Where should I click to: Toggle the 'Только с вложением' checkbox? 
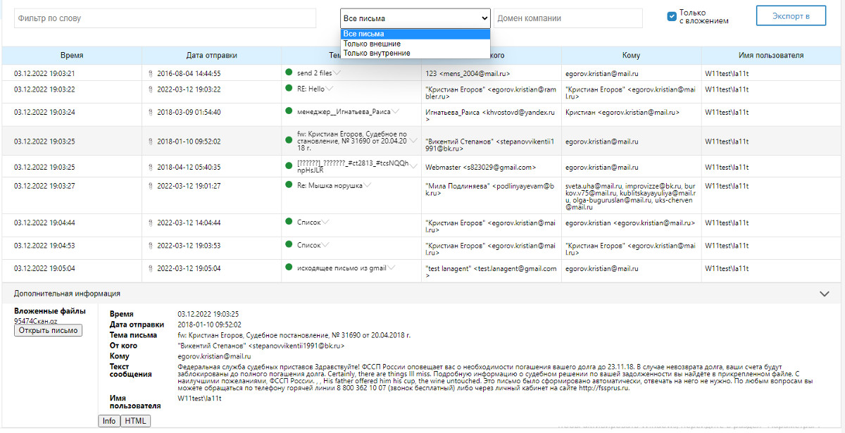click(672, 16)
